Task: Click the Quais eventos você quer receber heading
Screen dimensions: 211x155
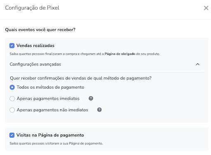Action: (40, 30)
